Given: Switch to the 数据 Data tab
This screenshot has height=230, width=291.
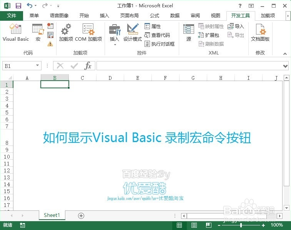Looking at the screenshot, I should pyautogui.click(x=175, y=16).
